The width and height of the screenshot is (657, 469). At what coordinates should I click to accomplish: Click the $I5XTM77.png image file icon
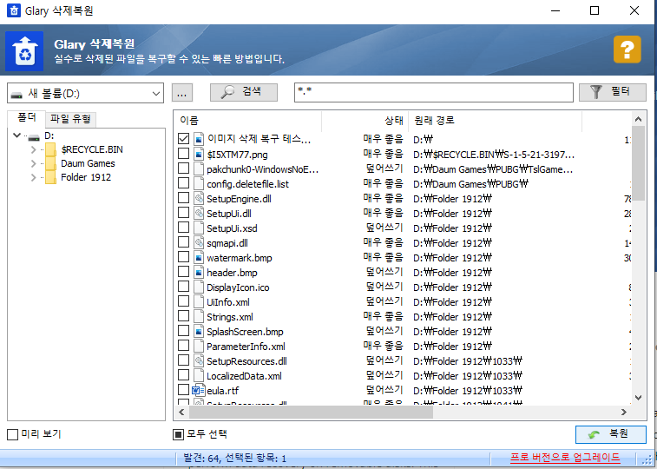tap(199, 155)
